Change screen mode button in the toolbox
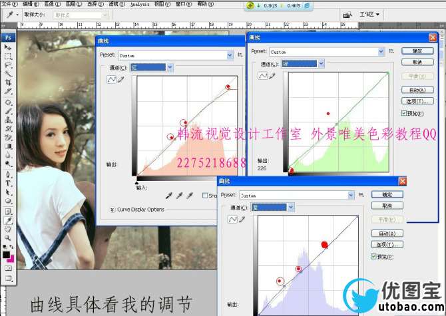 pyautogui.click(x=8, y=278)
